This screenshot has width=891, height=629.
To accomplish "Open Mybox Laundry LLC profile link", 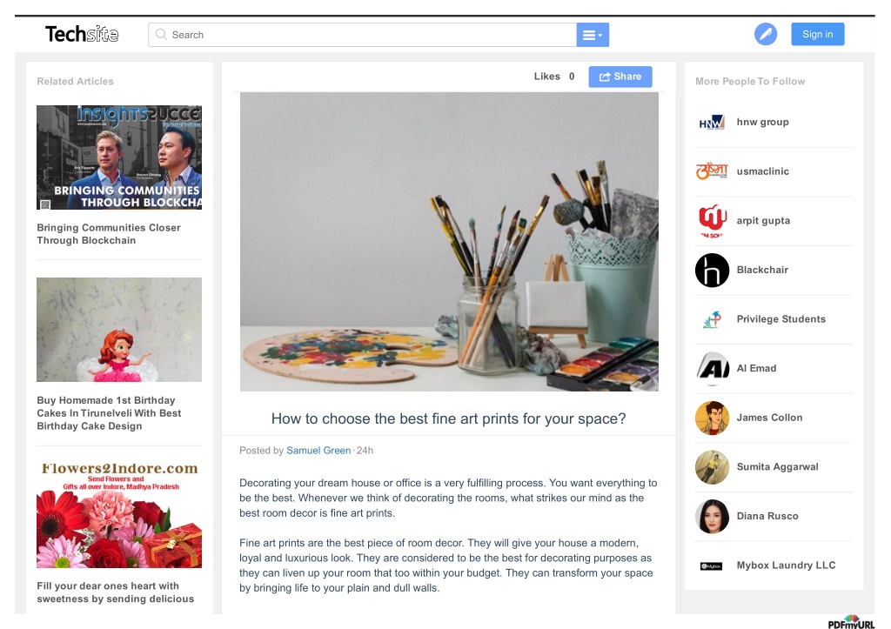I will point(786,565).
